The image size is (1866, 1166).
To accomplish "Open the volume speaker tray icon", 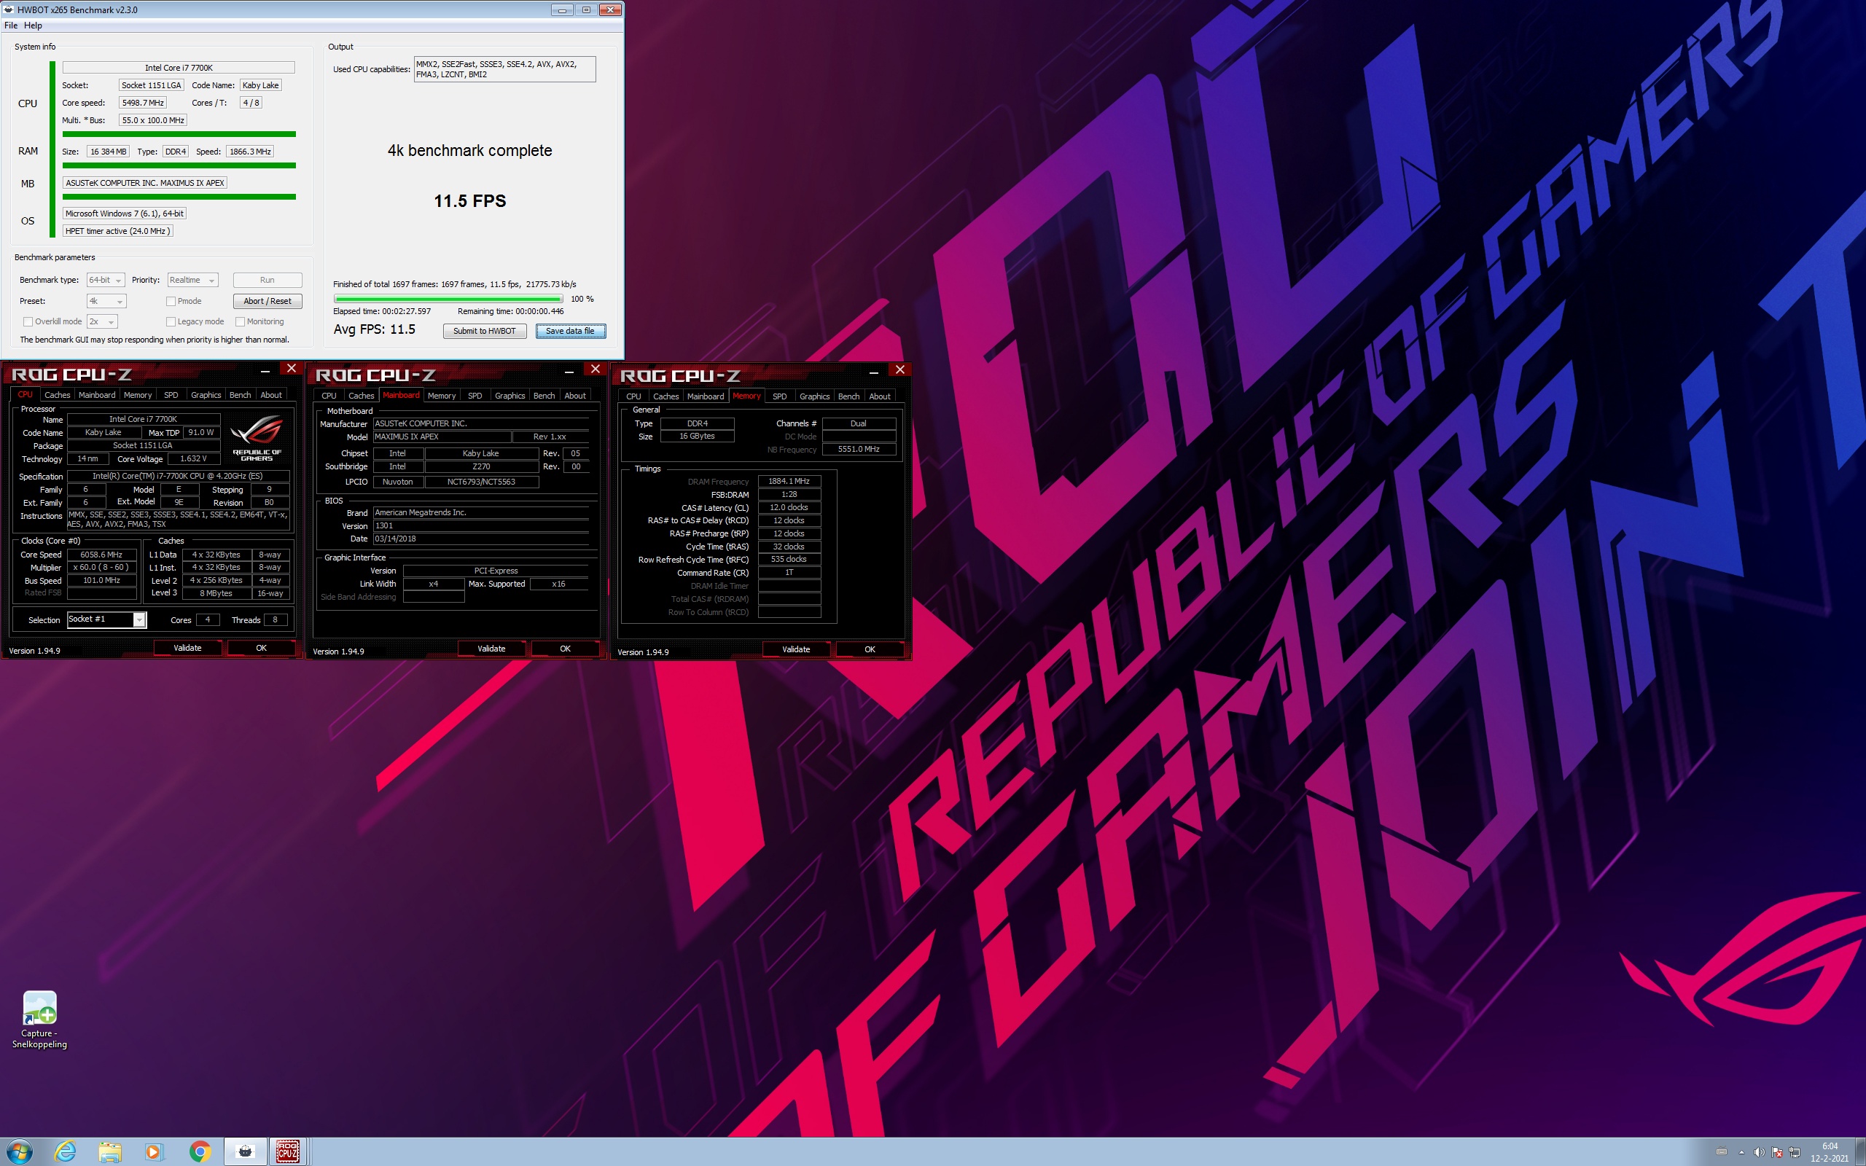I will pos(1759,1152).
